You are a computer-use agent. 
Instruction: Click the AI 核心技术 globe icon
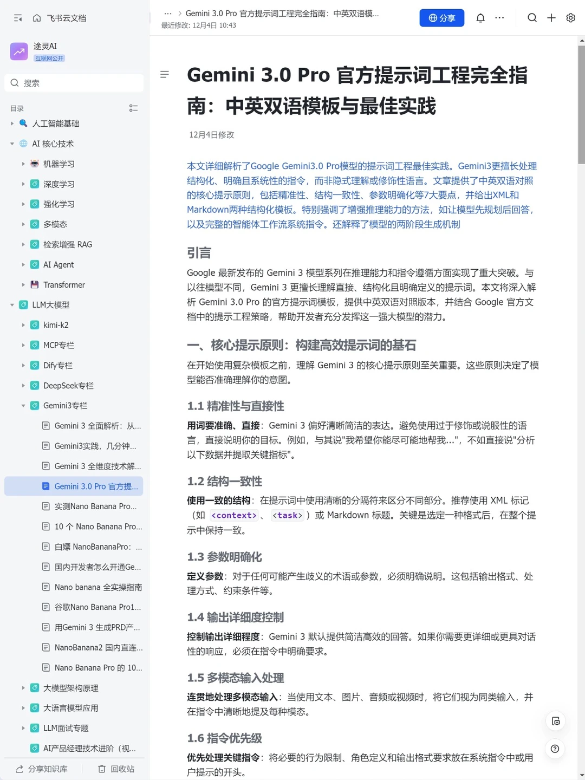(23, 144)
